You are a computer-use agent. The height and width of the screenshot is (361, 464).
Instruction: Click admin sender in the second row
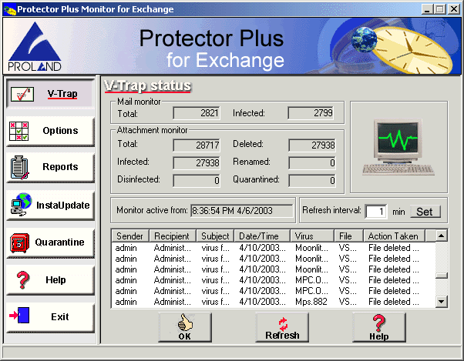(126, 259)
